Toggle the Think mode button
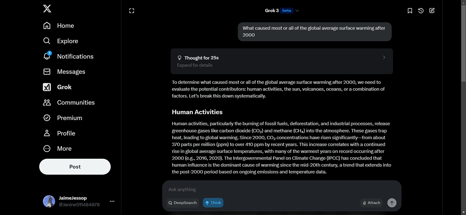This screenshot has width=466, height=215. click(213, 203)
